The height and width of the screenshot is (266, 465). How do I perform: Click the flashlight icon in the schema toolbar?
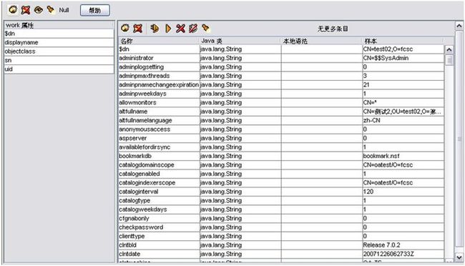(205, 28)
